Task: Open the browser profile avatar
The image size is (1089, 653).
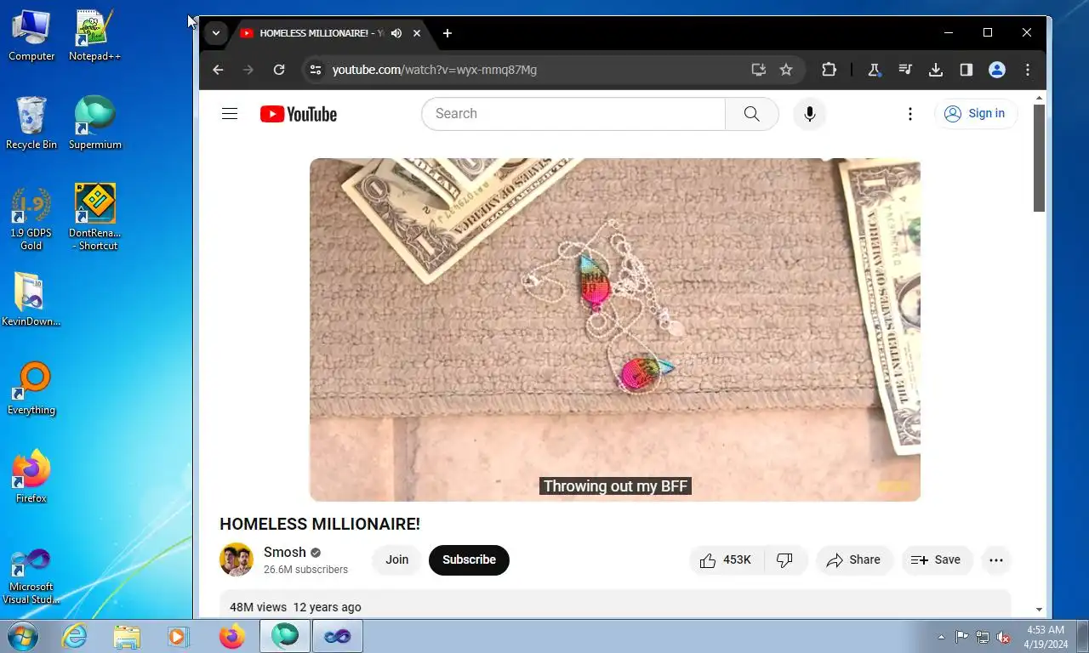Action: click(x=997, y=70)
